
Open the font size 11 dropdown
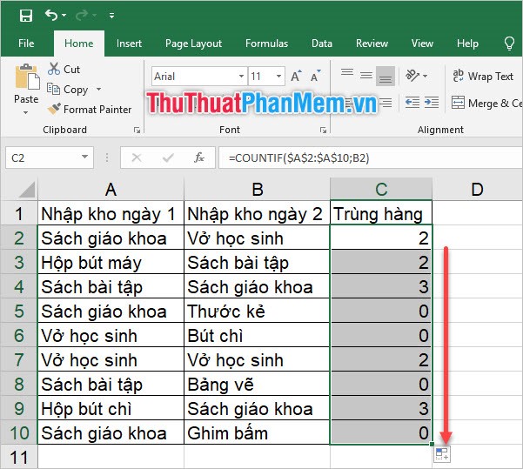tap(278, 76)
